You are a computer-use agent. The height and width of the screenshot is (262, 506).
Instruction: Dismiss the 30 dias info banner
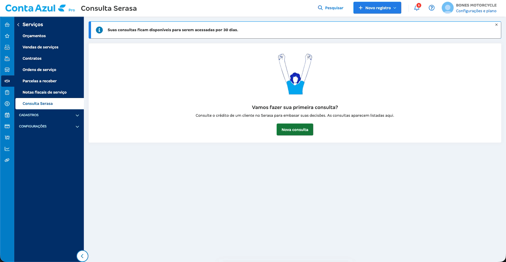496,25
